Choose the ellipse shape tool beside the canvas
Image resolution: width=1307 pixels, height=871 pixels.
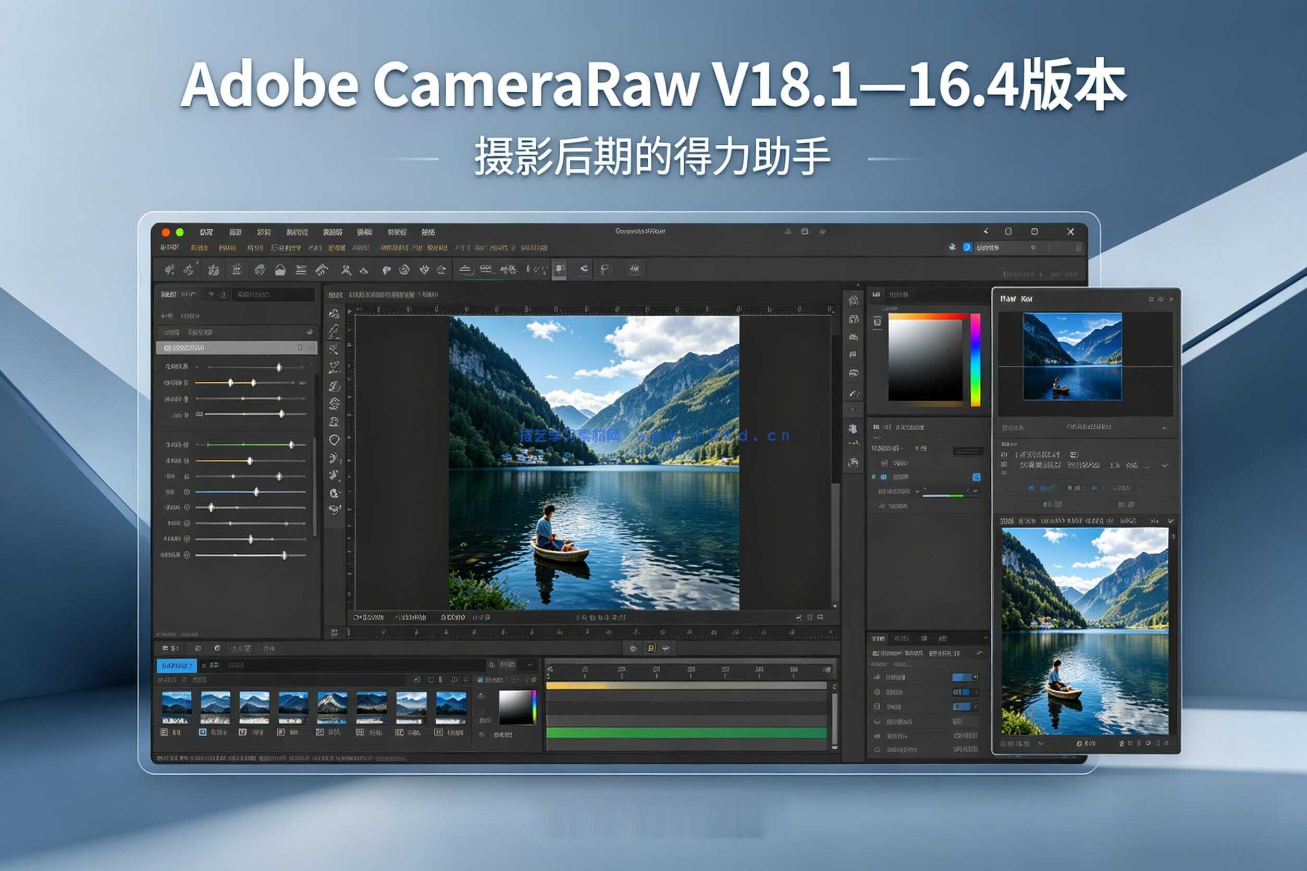click(334, 440)
